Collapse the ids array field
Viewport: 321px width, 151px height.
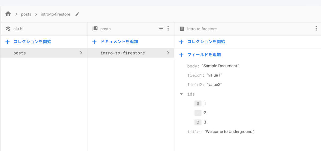coord(181,94)
